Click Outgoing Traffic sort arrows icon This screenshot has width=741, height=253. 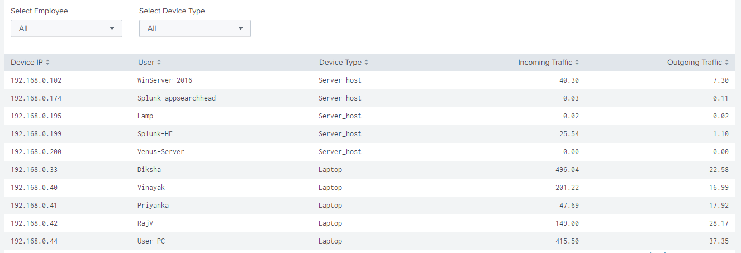point(726,63)
